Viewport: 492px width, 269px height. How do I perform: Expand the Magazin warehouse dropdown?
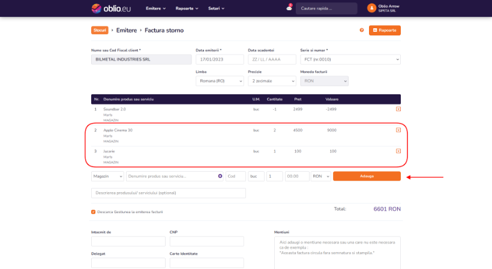click(107, 176)
